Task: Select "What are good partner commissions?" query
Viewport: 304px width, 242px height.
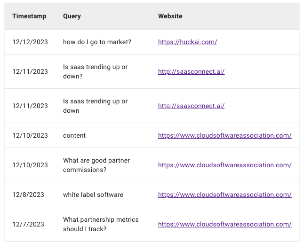Action: 96,165
